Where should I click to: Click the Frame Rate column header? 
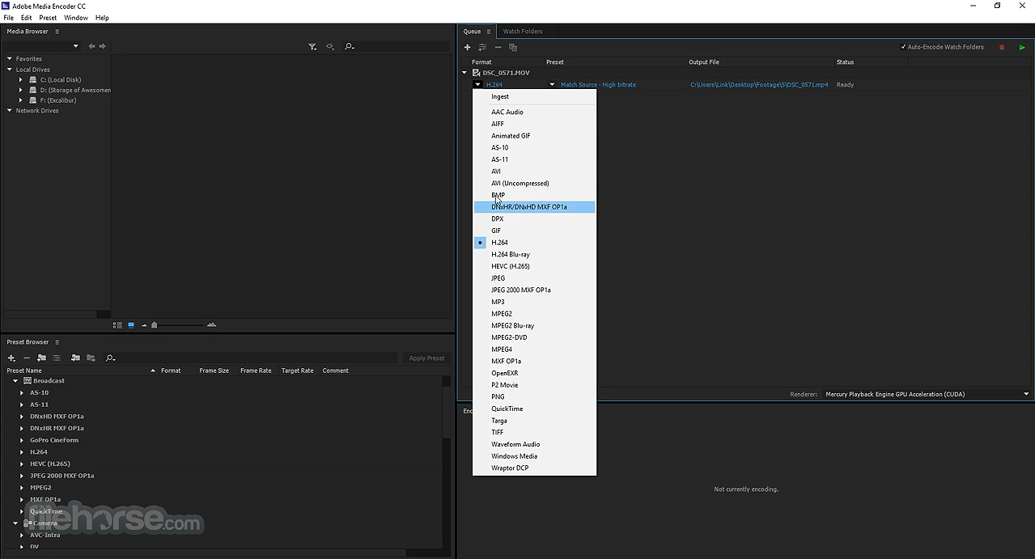(256, 371)
